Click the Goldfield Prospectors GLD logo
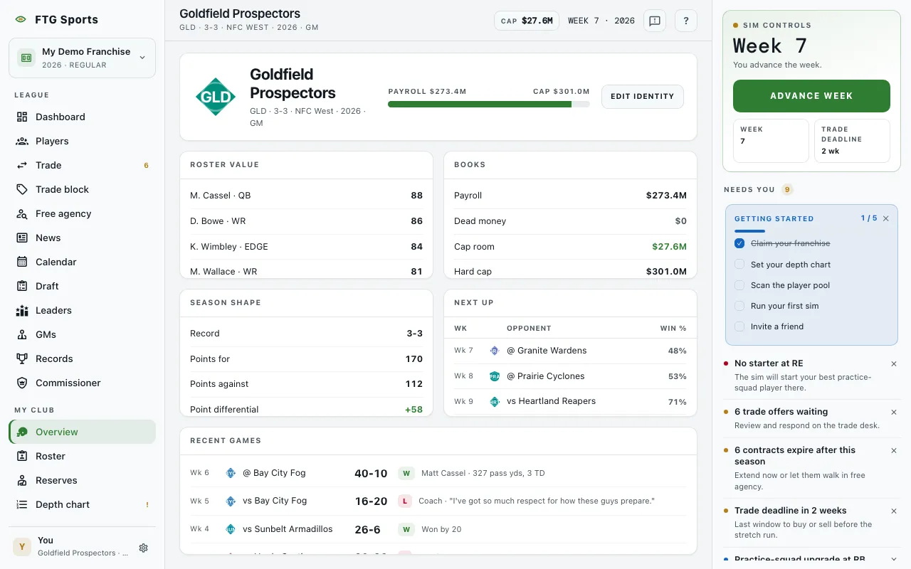The width and height of the screenshot is (911, 569). [216, 97]
